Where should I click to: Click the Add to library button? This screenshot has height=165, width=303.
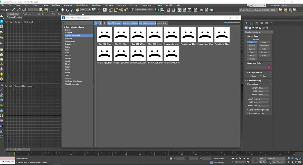pyautogui.click(x=163, y=23)
